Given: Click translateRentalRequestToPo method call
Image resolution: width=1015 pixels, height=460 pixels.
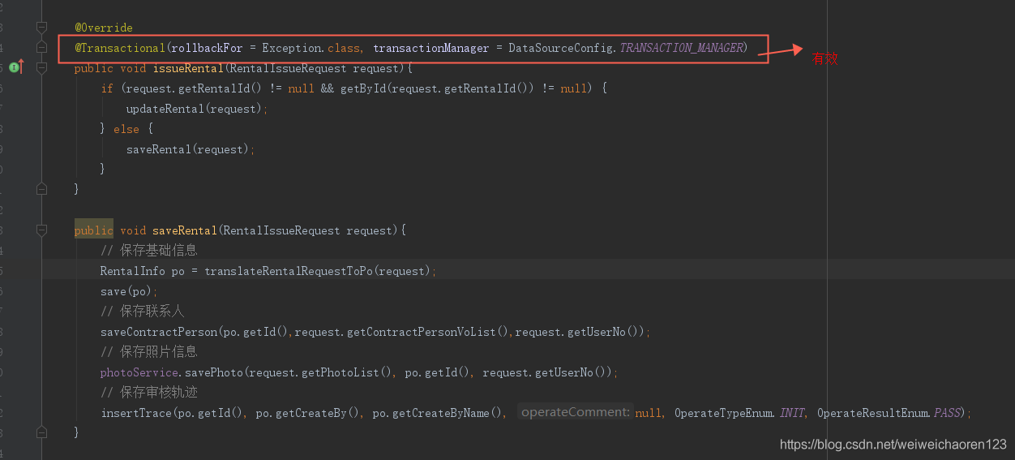Looking at the screenshot, I should point(288,271).
